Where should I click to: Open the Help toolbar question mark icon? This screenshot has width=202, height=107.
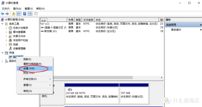(x=25, y=14)
